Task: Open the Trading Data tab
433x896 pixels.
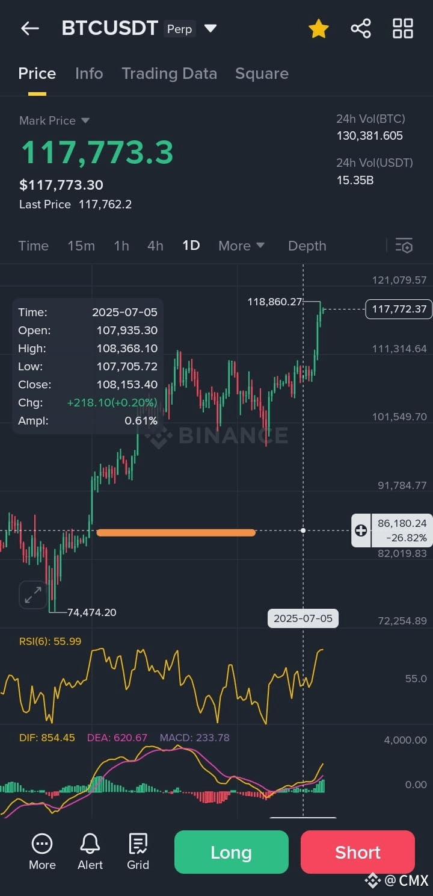Action: coord(169,73)
